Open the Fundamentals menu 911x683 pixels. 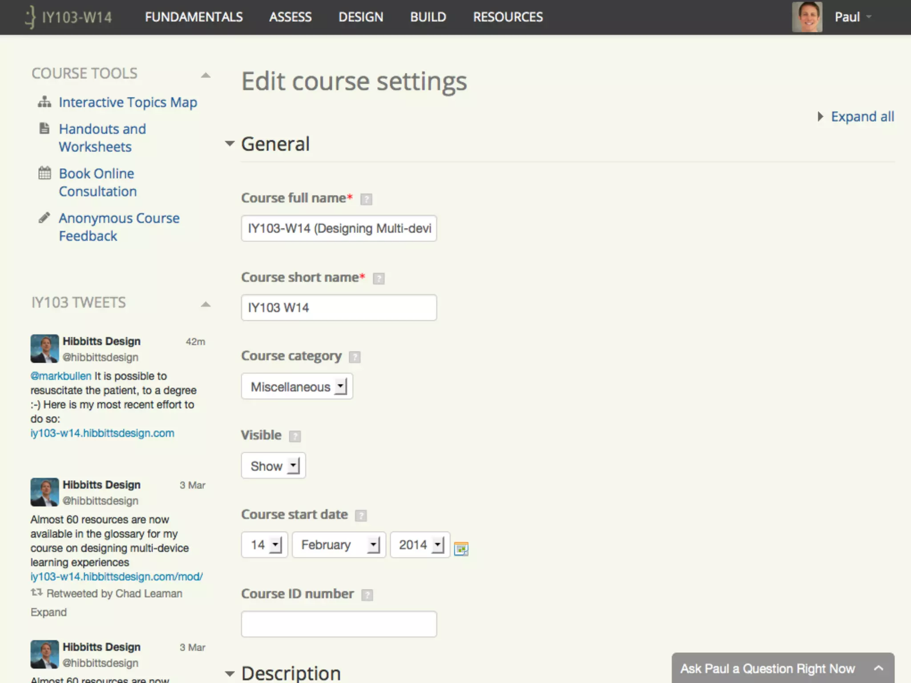click(x=193, y=17)
